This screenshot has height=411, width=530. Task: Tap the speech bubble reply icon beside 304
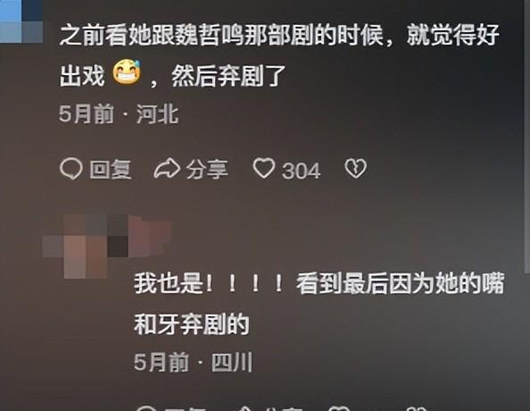coord(71,169)
